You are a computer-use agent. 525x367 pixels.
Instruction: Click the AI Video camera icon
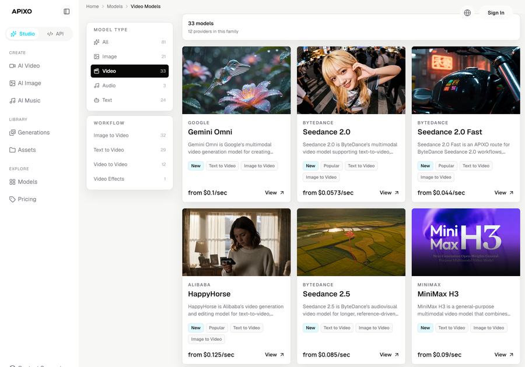click(12, 66)
